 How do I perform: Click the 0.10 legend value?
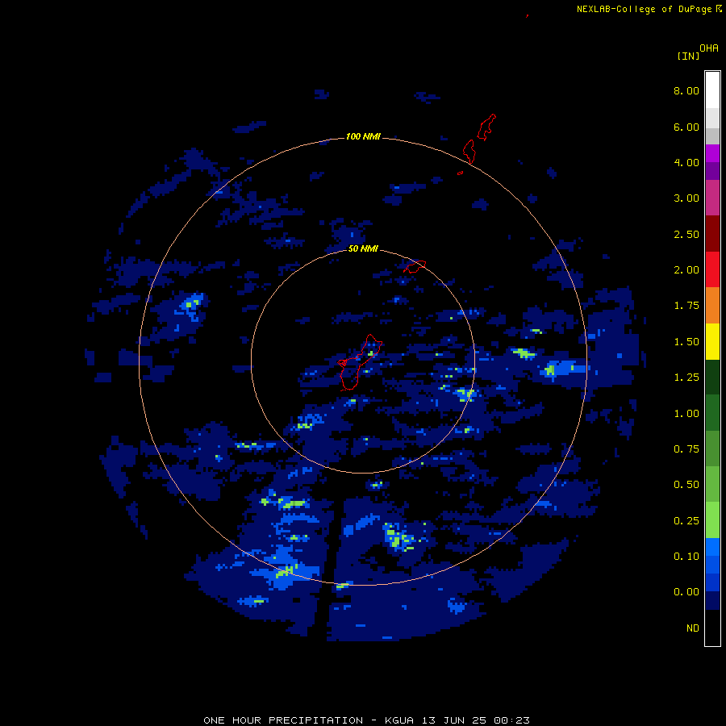click(686, 557)
